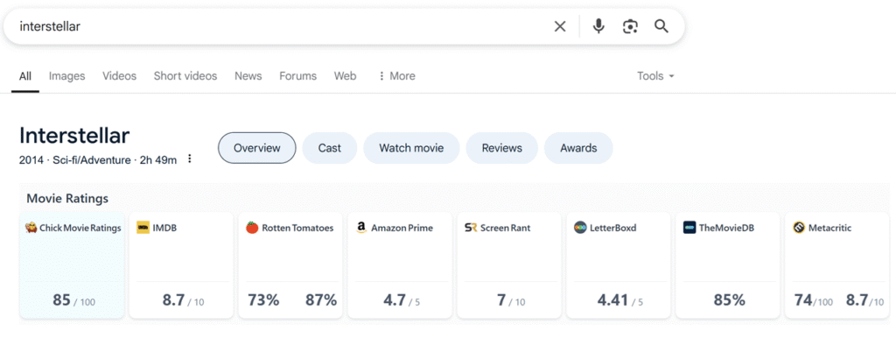Click the Screen Rant logo icon
This screenshot has height=338, width=896.
tap(471, 228)
